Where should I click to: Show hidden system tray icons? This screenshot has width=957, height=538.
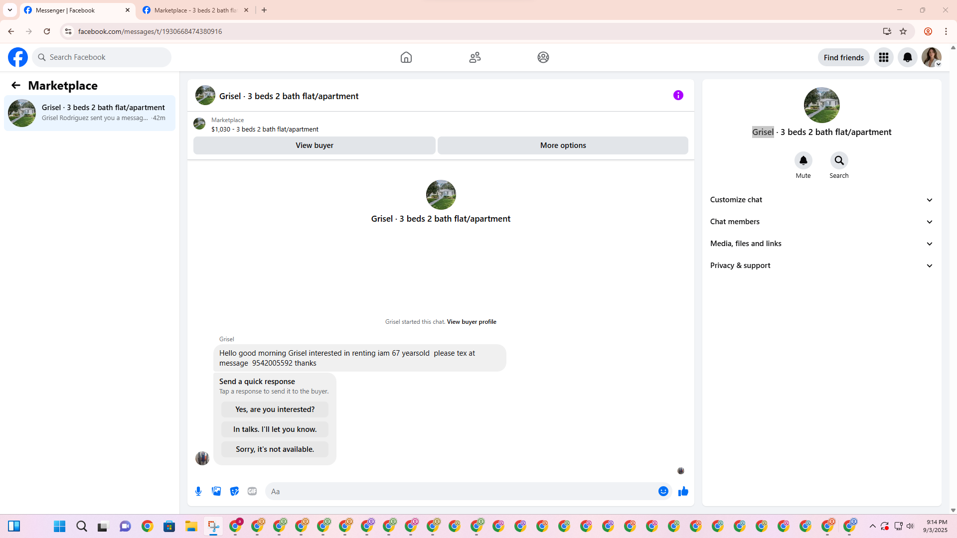pos(873,527)
